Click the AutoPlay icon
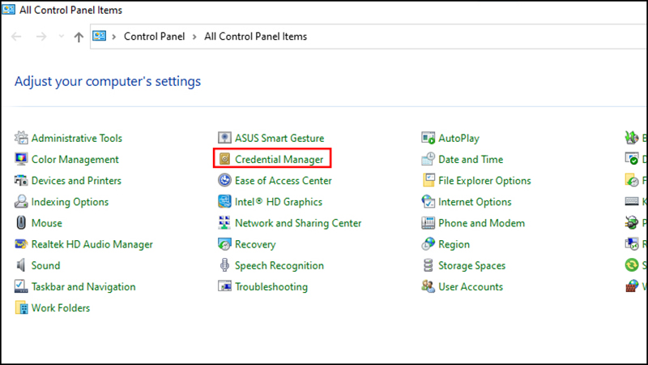This screenshot has width=648, height=365. (428, 138)
